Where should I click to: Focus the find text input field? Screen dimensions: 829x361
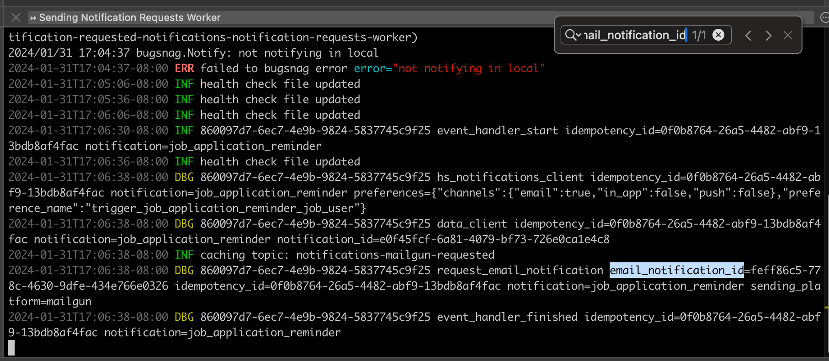635,35
